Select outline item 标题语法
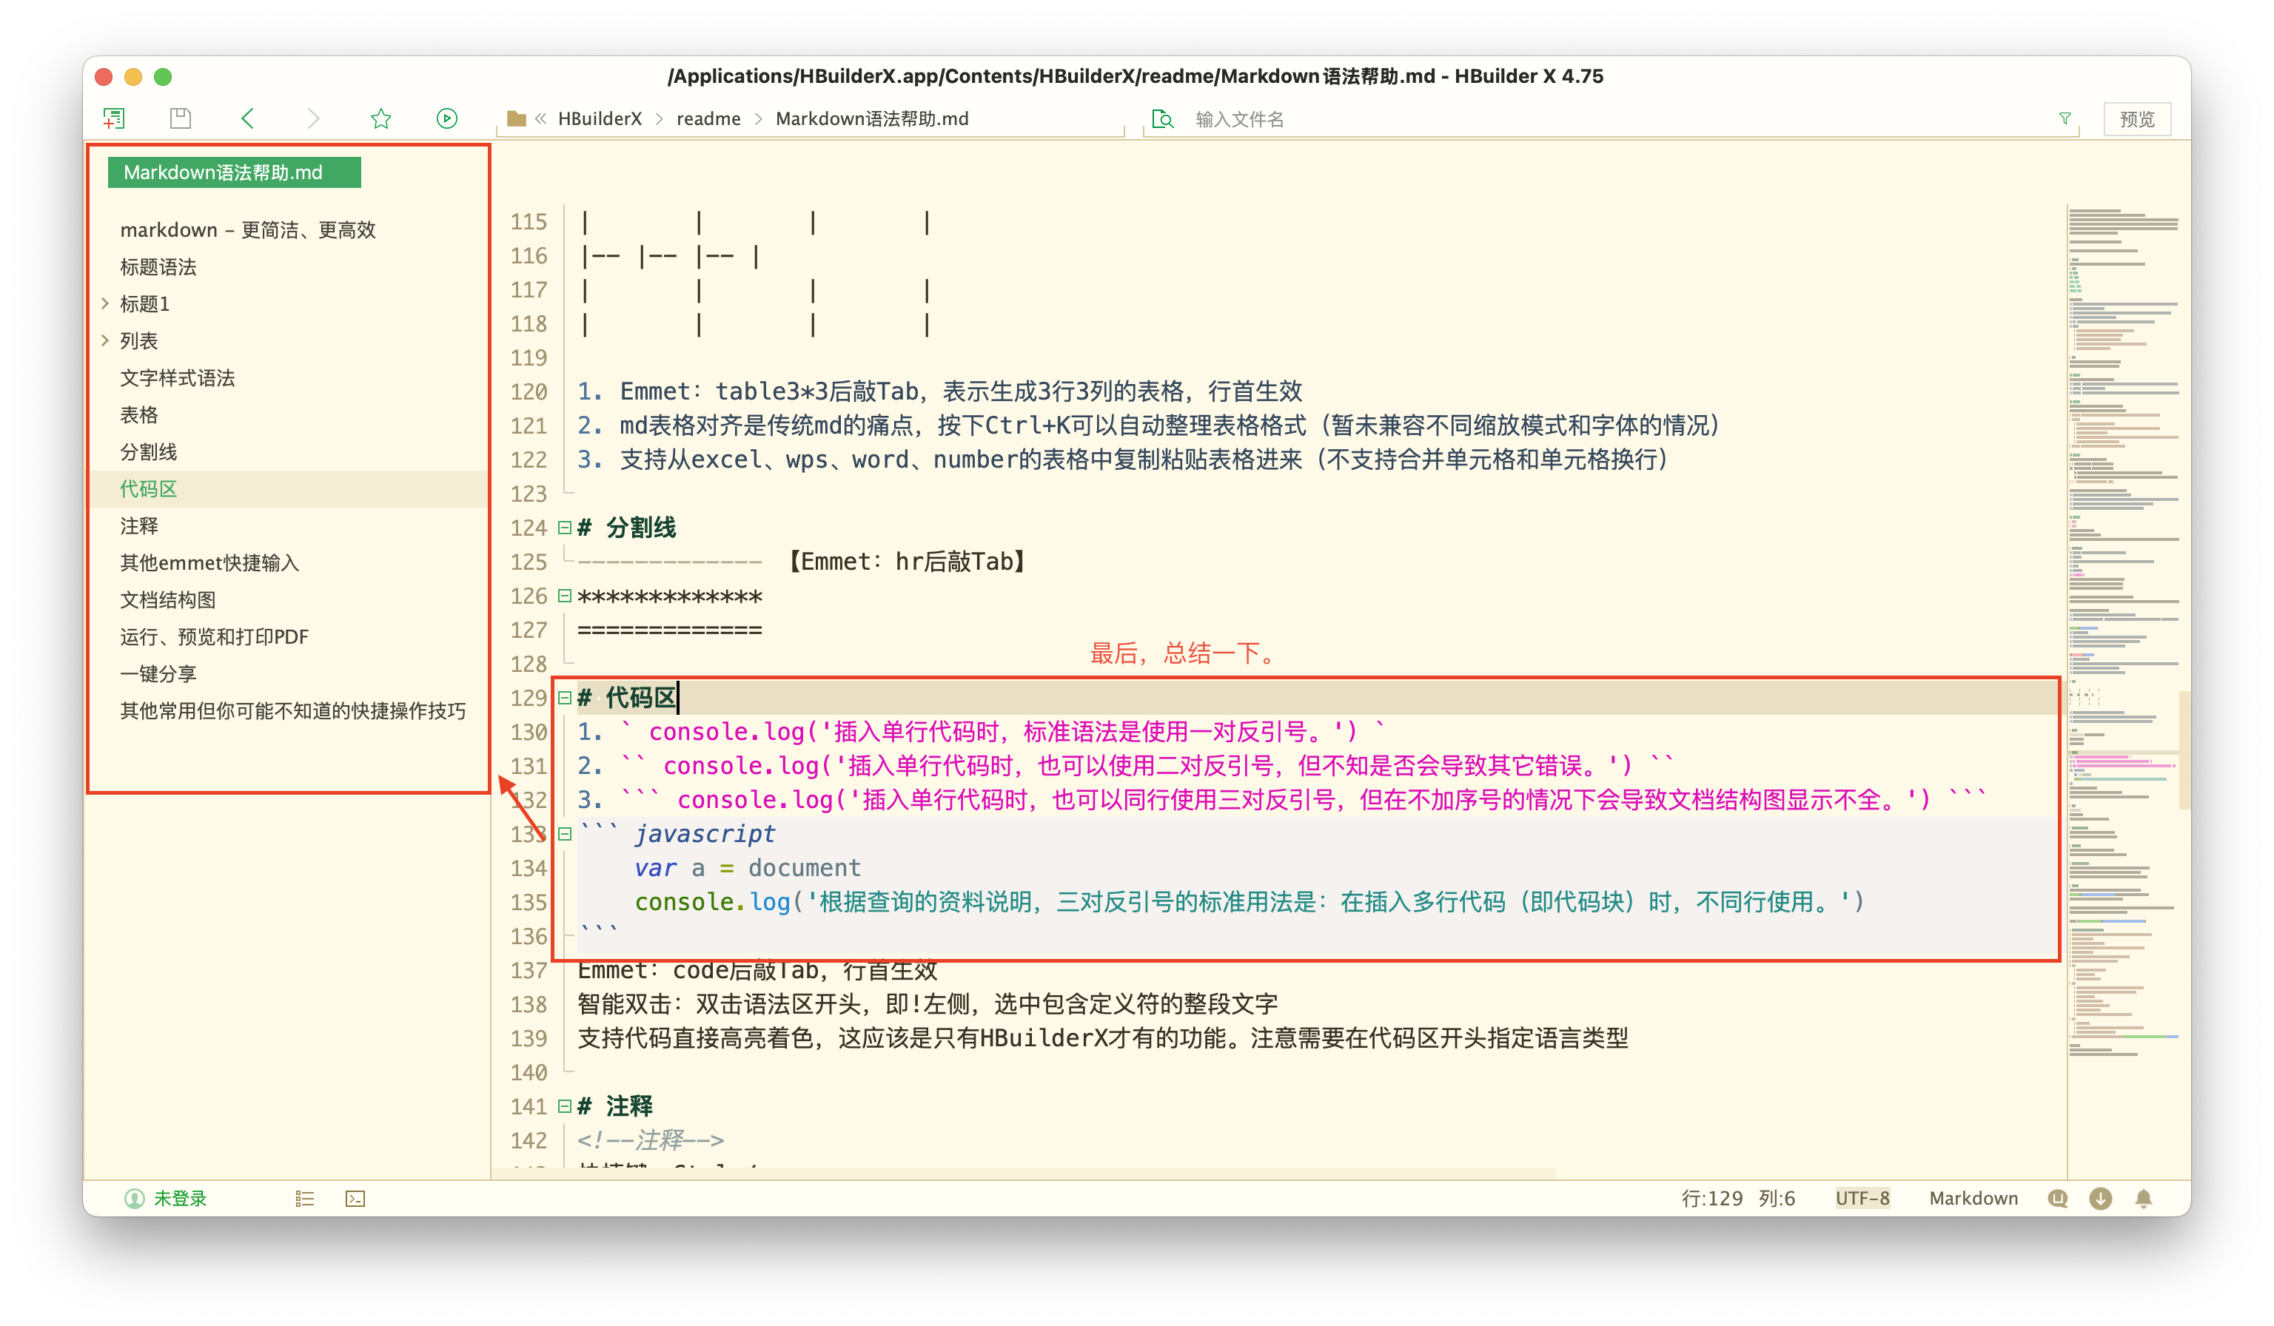The width and height of the screenshot is (2274, 1326). [x=158, y=267]
